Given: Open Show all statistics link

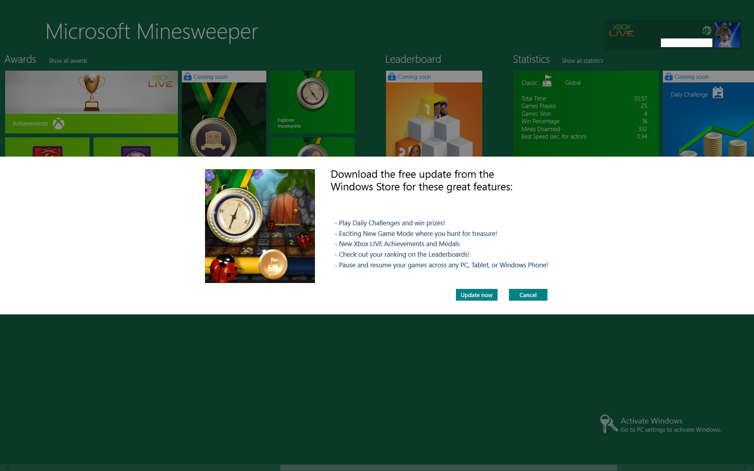Looking at the screenshot, I should tap(582, 61).
